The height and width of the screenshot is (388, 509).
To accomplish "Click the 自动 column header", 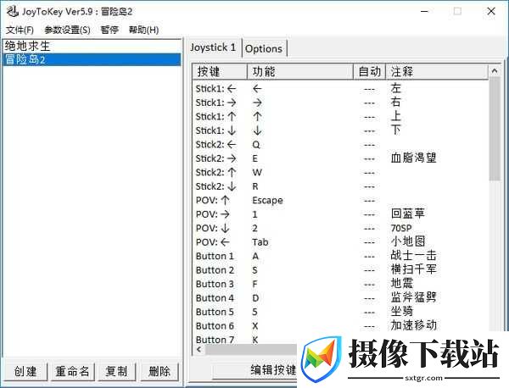I will pyautogui.click(x=369, y=72).
